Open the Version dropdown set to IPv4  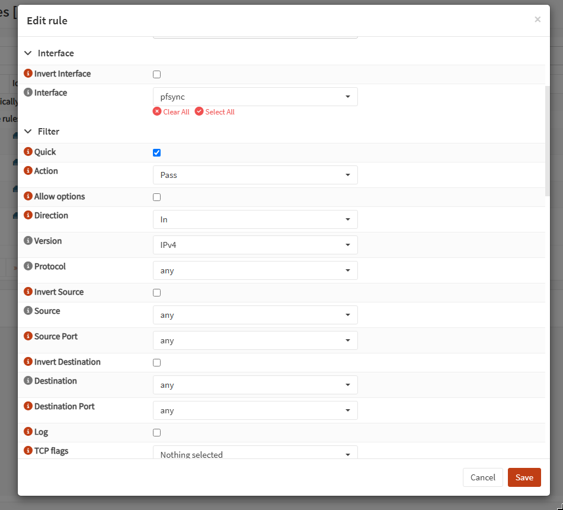tap(255, 245)
